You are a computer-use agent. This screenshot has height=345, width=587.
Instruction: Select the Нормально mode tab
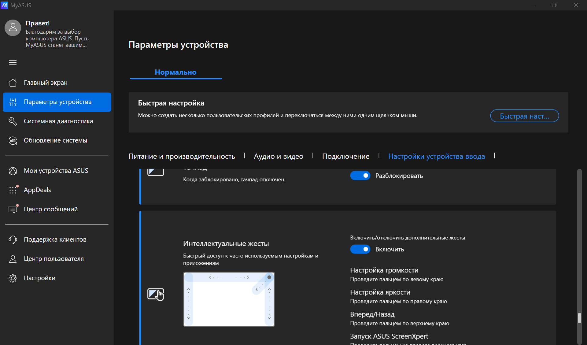click(175, 72)
